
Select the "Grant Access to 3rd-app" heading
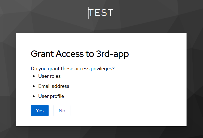(80, 54)
